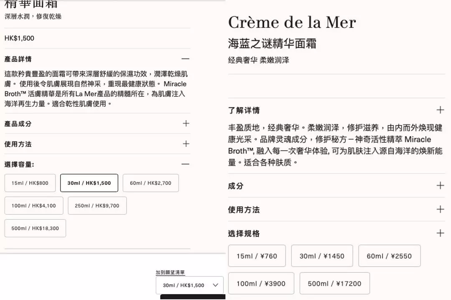Choose the 250ml / HK$9,700 size
451x300 pixels.
tap(97, 206)
